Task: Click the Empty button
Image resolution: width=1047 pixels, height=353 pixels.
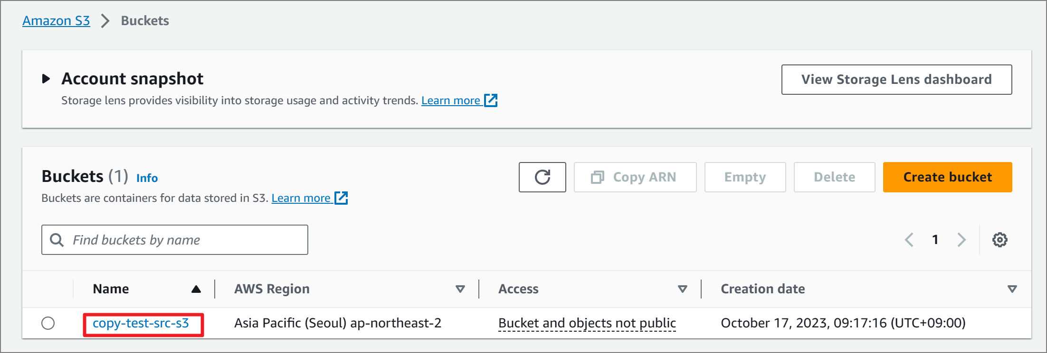Action: (x=745, y=177)
